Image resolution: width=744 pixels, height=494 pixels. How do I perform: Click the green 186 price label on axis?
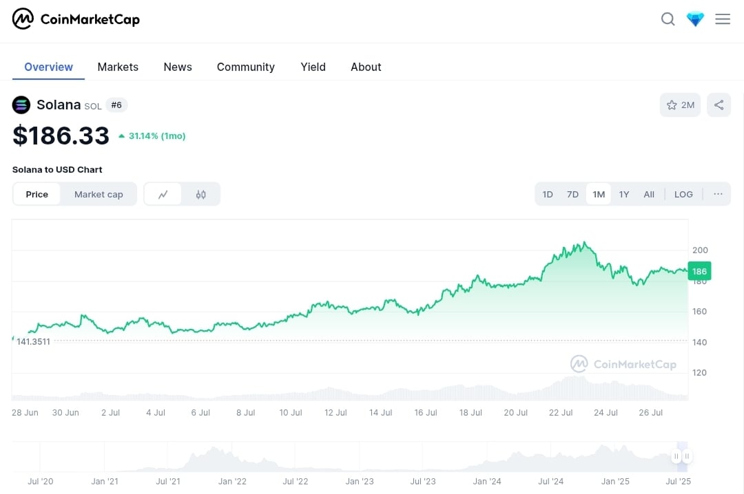pyautogui.click(x=699, y=271)
